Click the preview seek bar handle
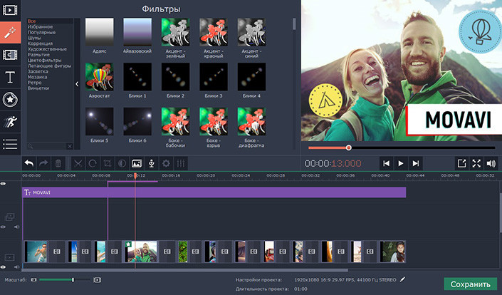 click(348, 147)
